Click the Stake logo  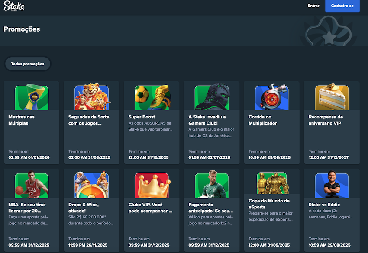14,6
